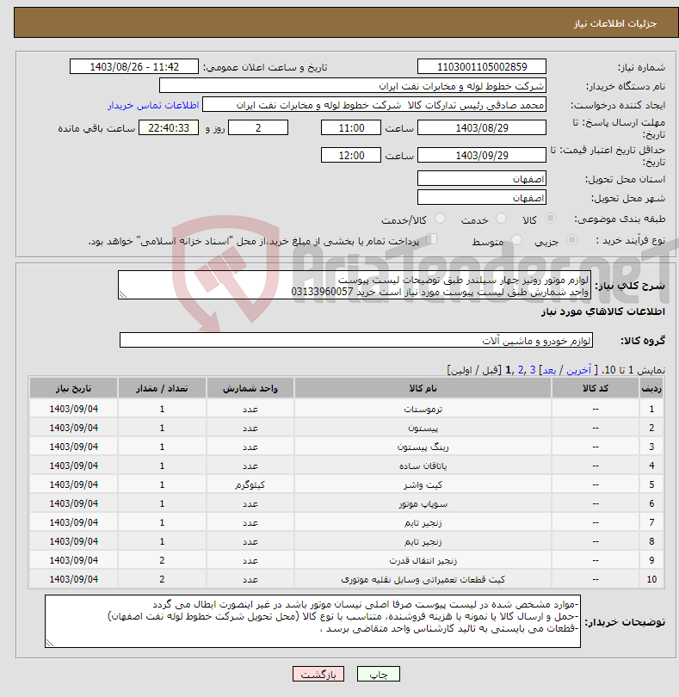This screenshot has width=679, height=697.
Task: Click the نام کالا column header
Action: pyautogui.click(x=423, y=388)
